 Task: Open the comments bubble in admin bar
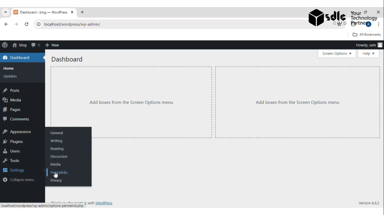click(x=33, y=45)
